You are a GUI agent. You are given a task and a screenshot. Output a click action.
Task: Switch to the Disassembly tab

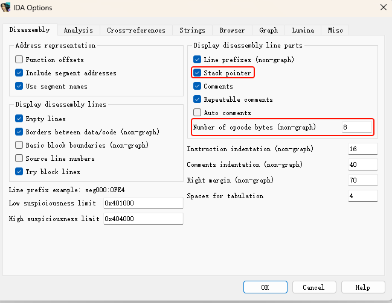click(30, 30)
